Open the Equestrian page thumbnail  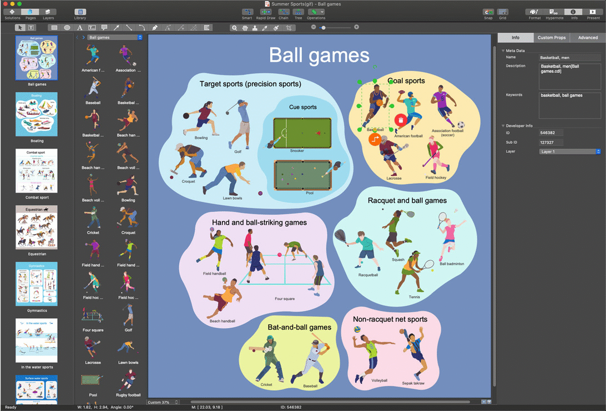pyautogui.click(x=37, y=227)
